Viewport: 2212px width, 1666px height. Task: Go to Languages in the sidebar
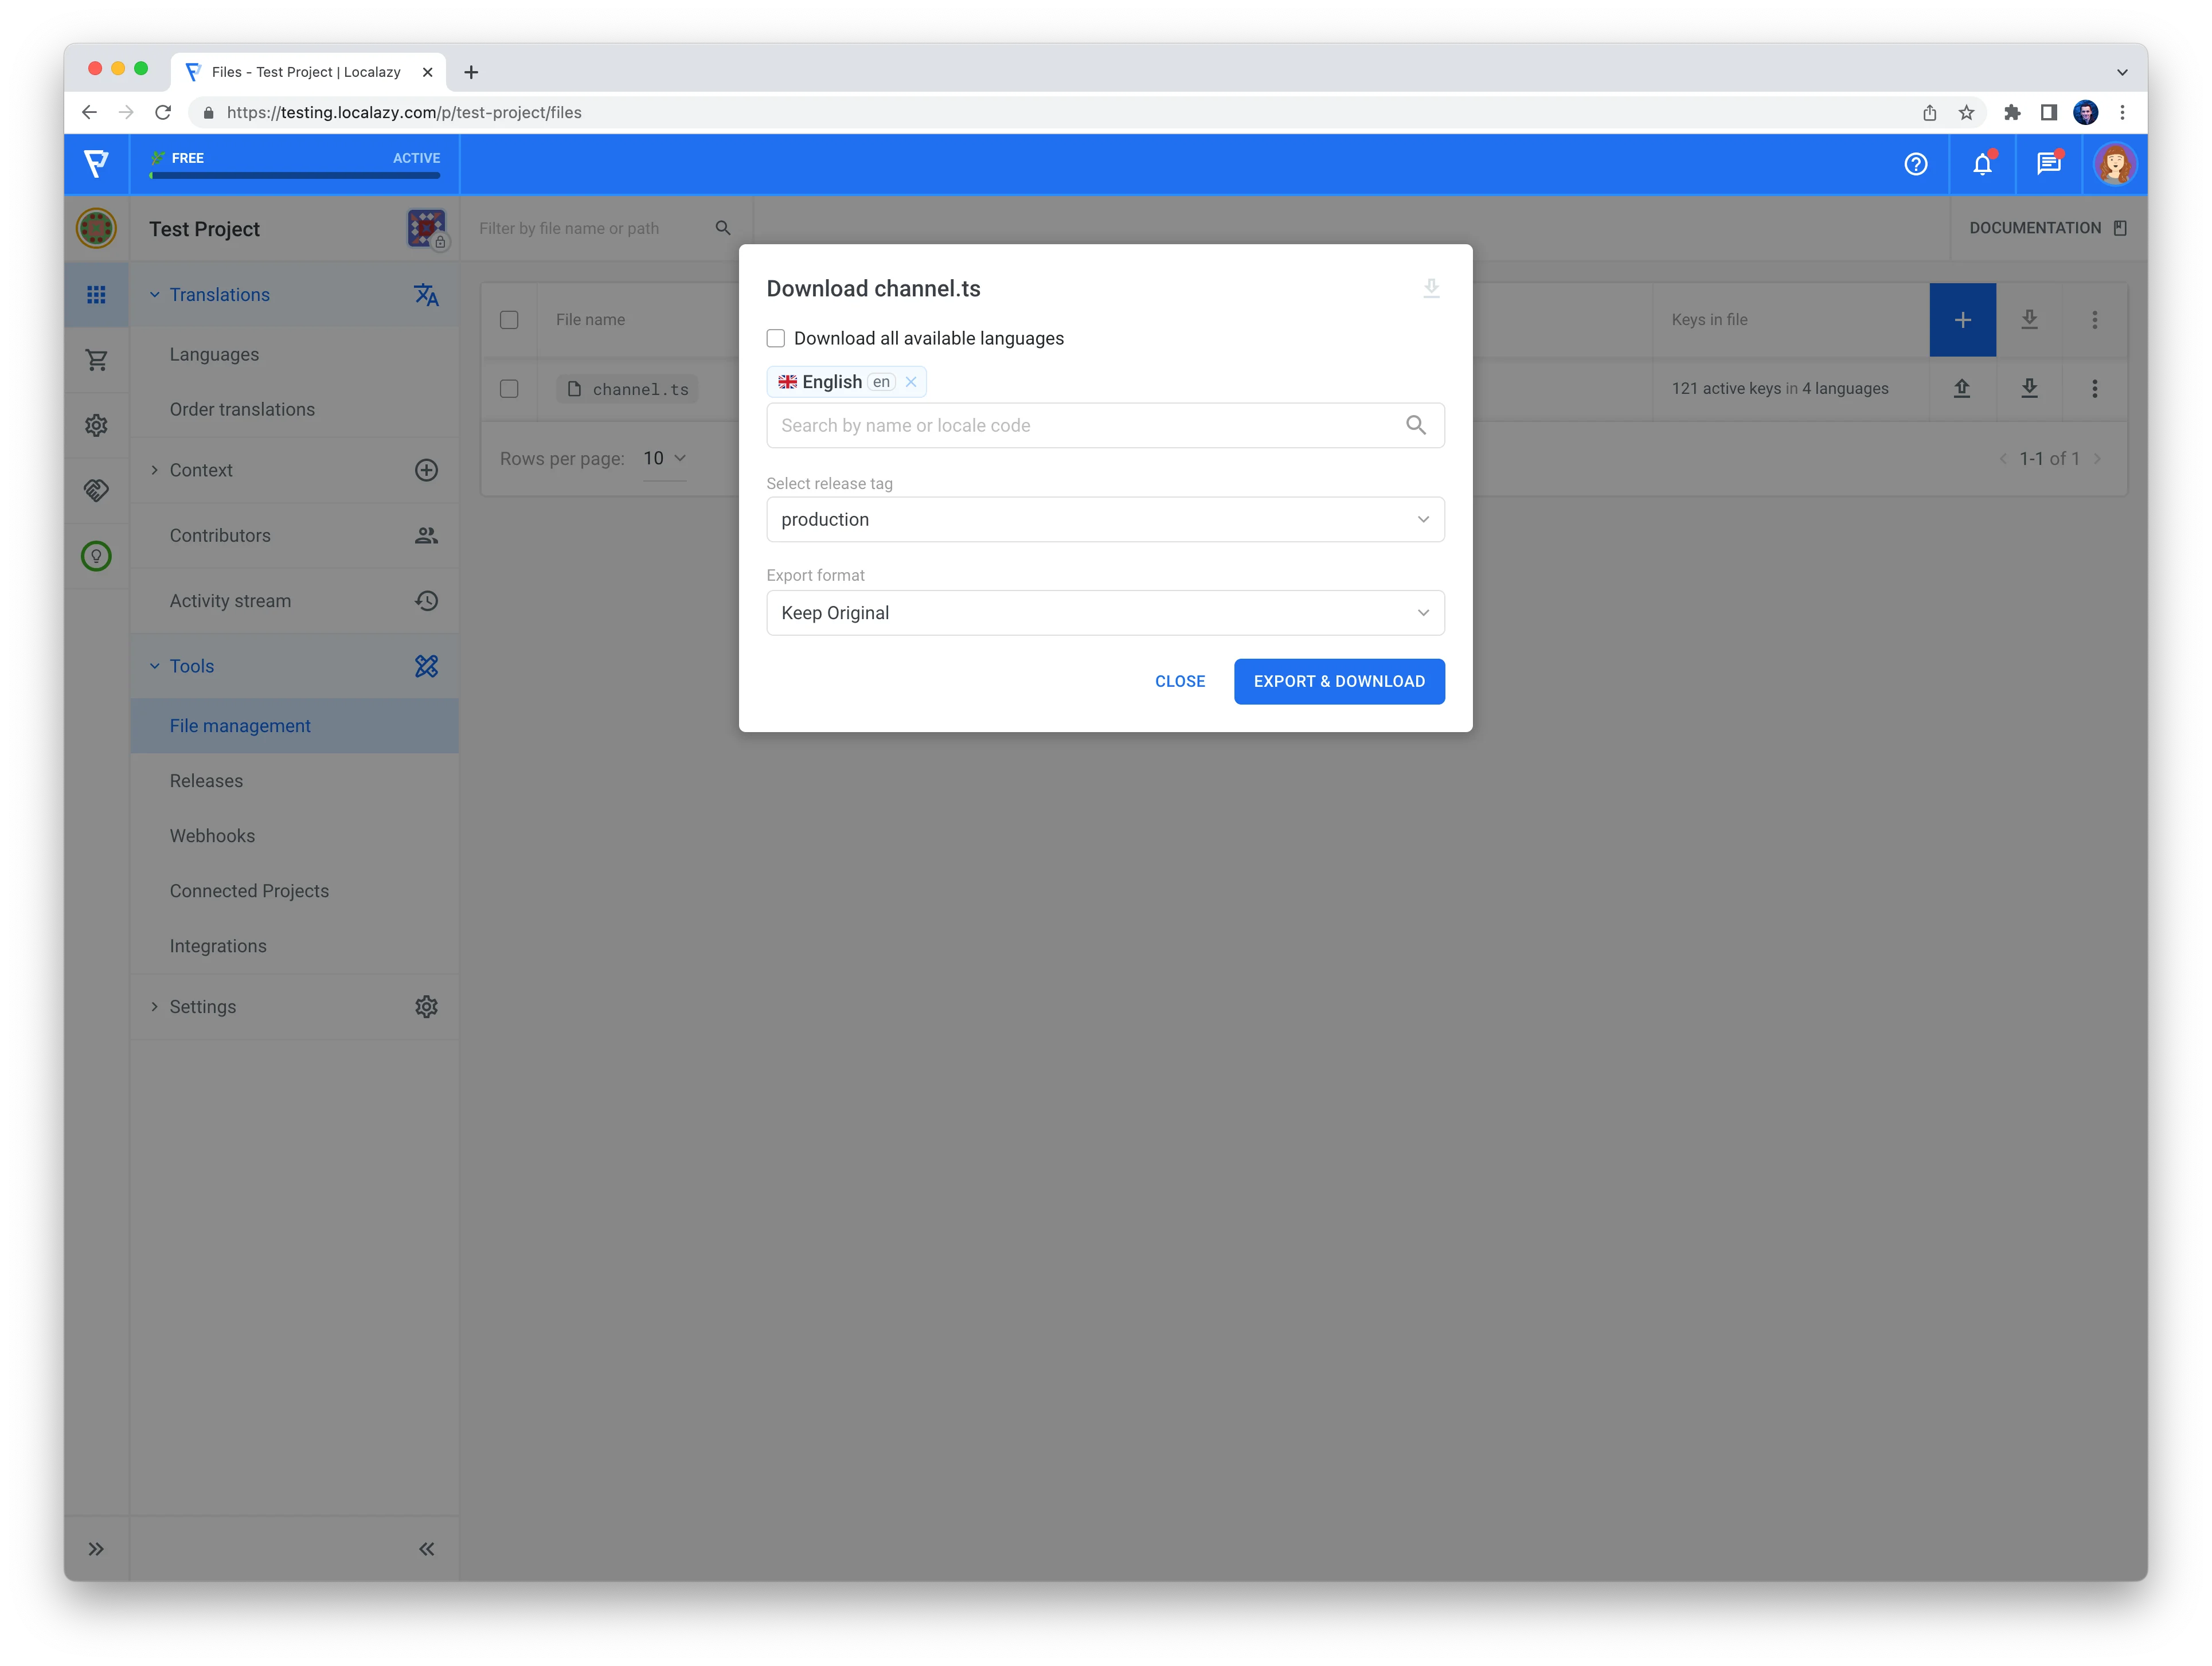tap(214, 354)
